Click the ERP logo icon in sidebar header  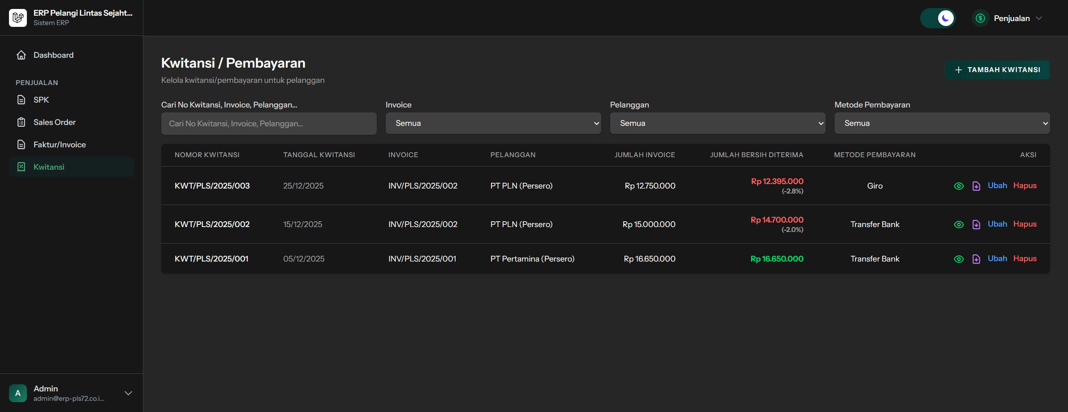coord(18,18)
